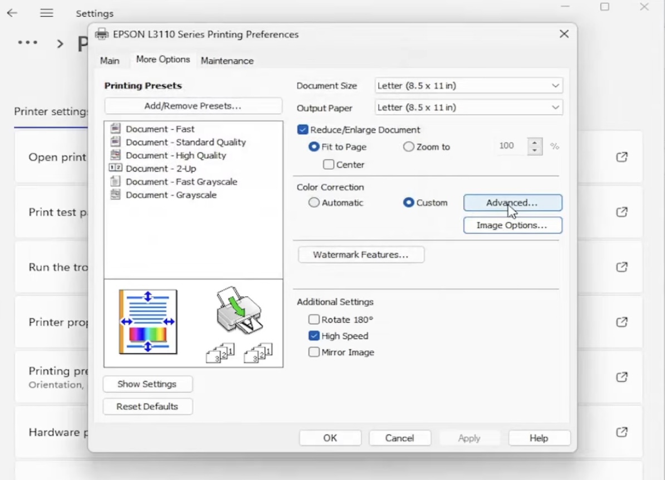This screenshot has height=480, width=665.
Task: Click the Cancel button
Action: (400, 438)
